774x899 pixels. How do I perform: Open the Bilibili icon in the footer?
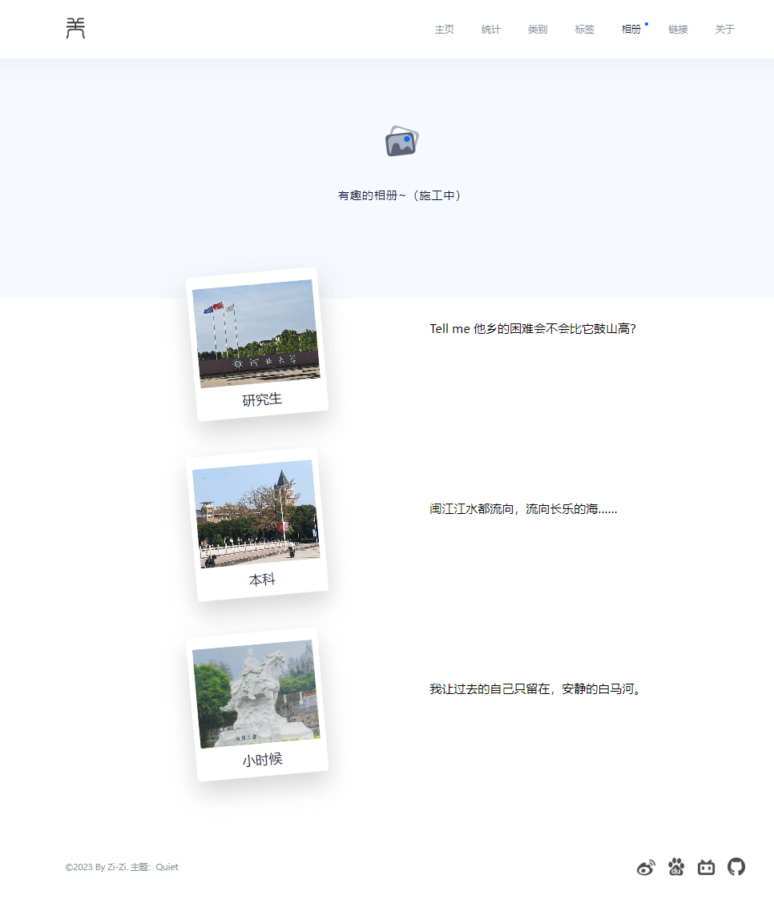[x=707, y=867]
